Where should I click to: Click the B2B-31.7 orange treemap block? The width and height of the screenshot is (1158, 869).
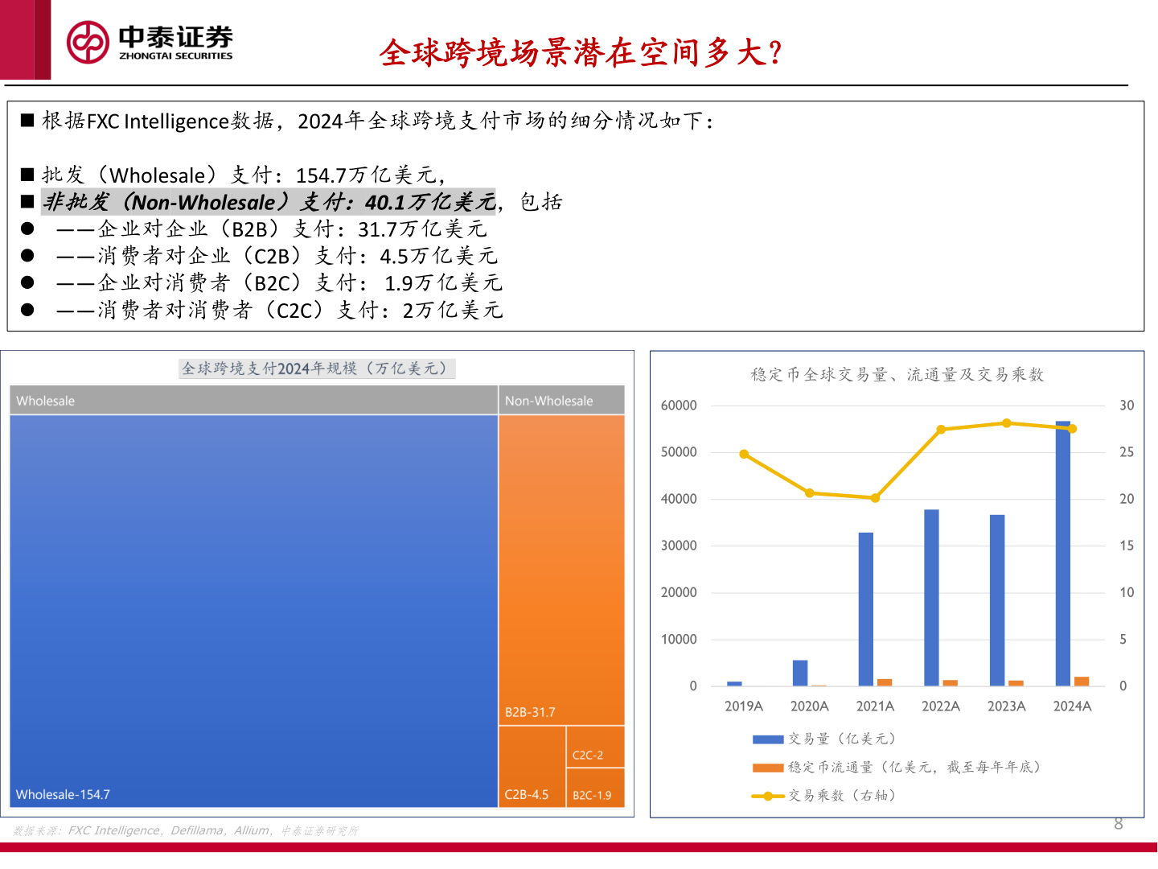(x=561, y=570)
